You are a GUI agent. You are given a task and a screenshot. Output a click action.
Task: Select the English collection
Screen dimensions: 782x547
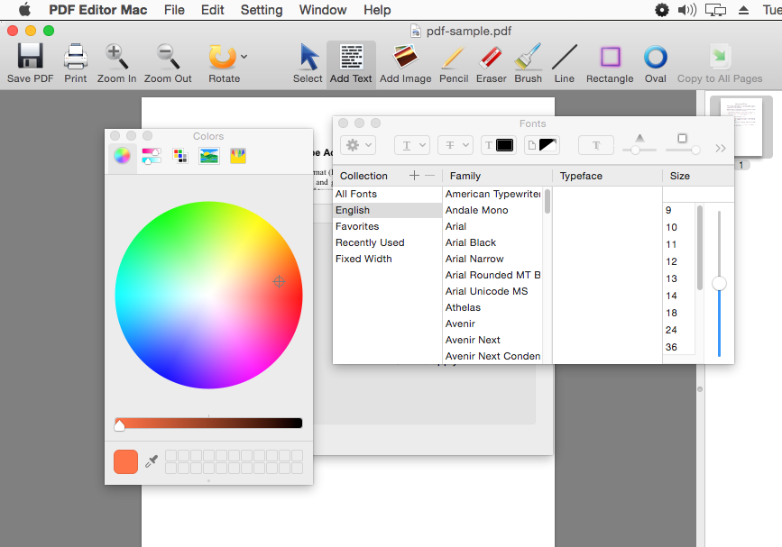[387, 210]
